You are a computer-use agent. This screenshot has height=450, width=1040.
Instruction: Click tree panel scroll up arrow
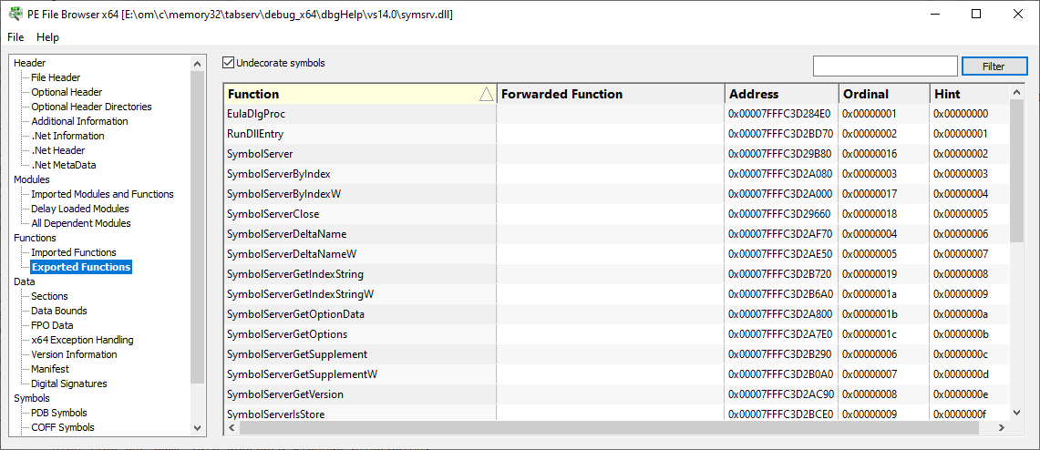[x=197, y=64]
